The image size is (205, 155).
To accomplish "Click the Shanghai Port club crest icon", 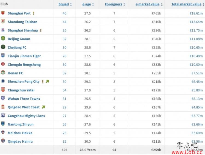I will [3, 13].
